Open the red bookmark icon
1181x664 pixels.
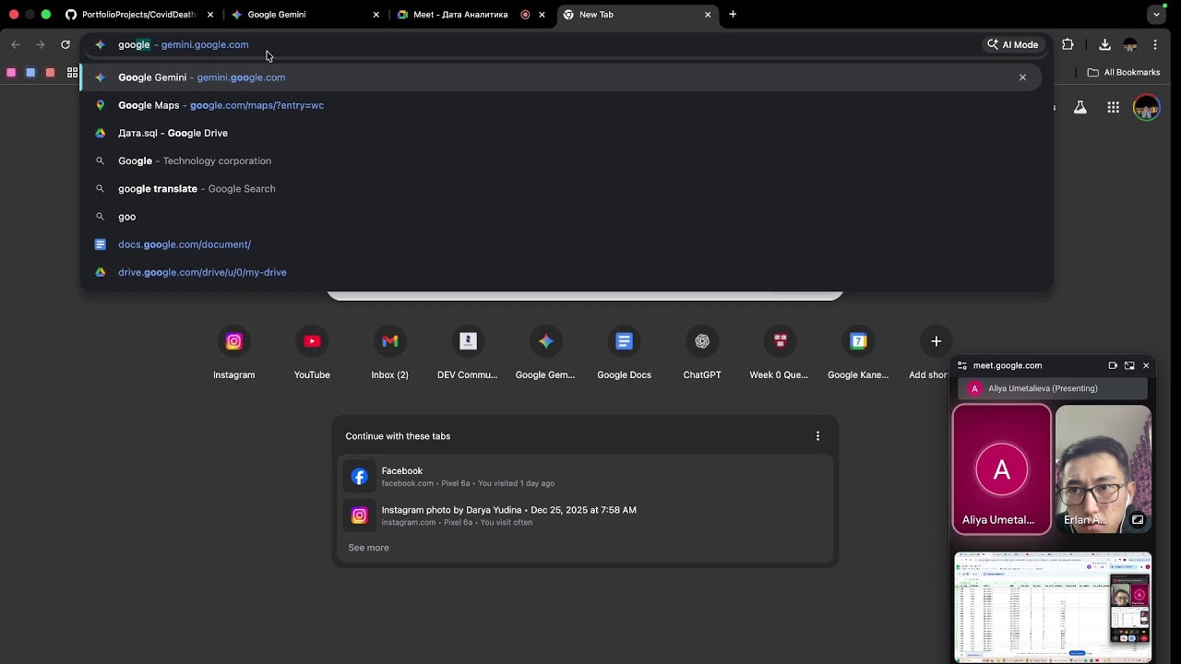pos(50,72)
